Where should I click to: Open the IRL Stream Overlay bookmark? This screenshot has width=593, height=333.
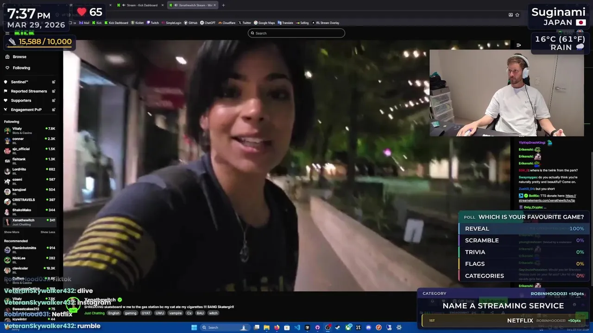point(326,23)
